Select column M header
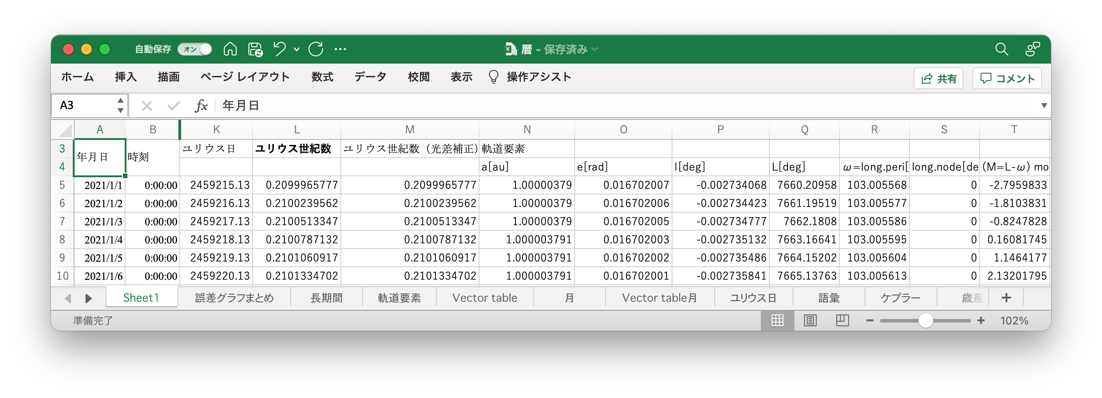1102x398 pixels. [409, 129]
